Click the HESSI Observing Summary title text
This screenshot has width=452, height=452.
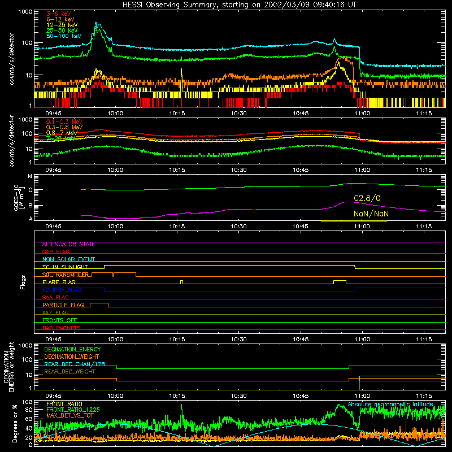[239, 5]
